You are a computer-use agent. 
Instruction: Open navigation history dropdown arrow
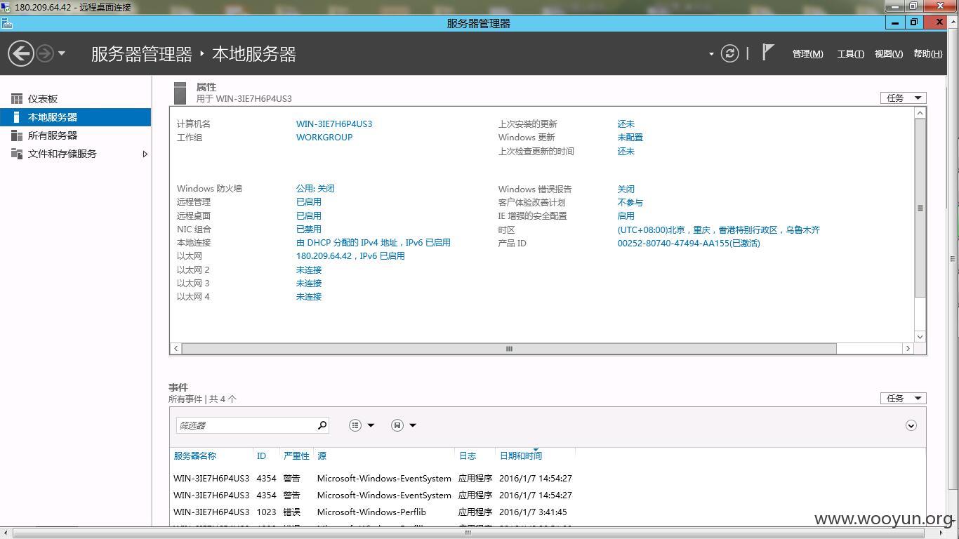pyautogui.click(x=62, y=53)
